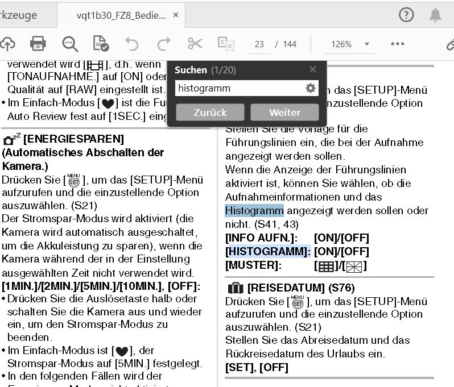
Task: Switch to the vqt1b30_FZ8_Bedie... tab
Action: (x=121, y=15)
